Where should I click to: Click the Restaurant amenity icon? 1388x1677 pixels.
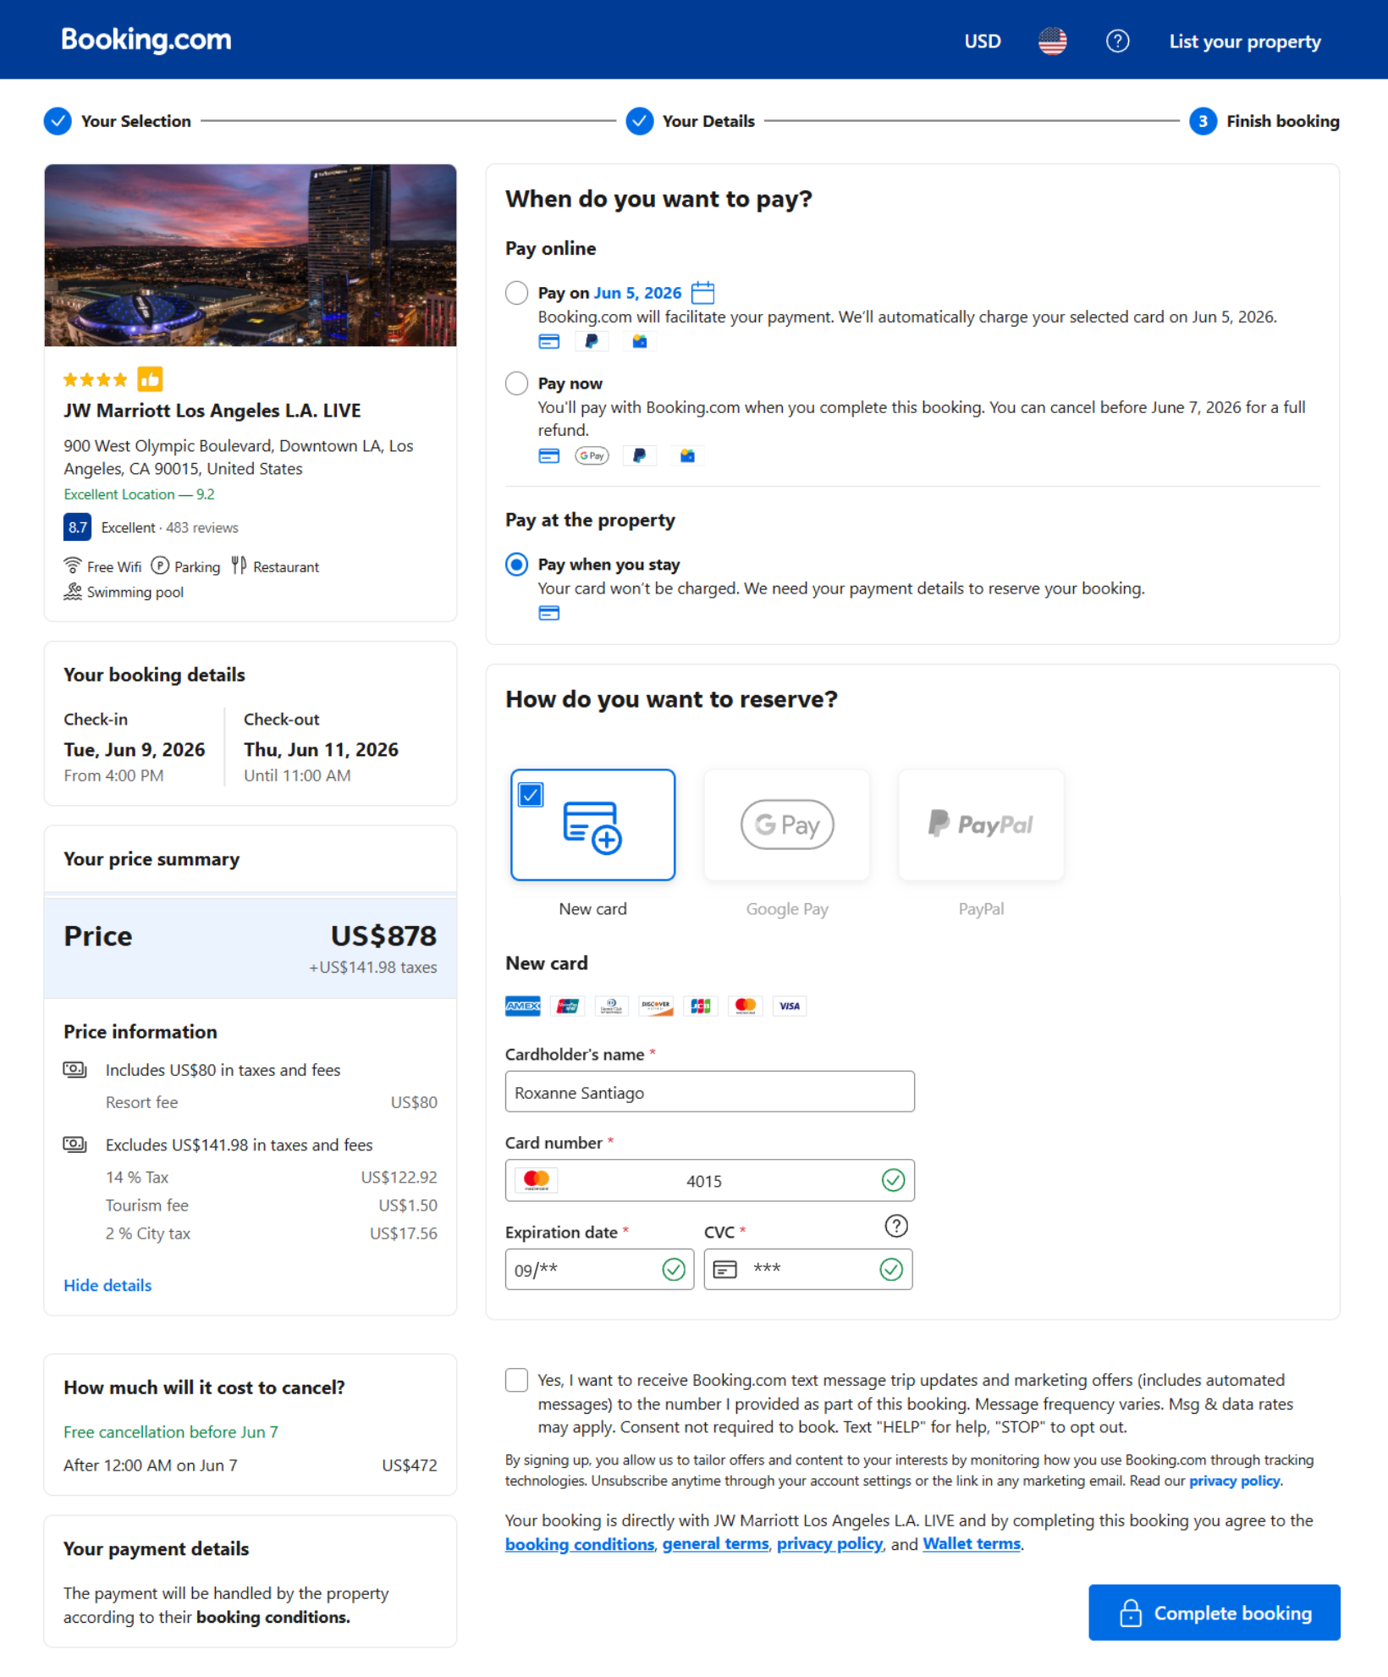point(239,565)
